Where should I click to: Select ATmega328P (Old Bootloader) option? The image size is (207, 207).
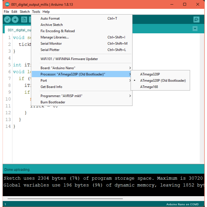pos(163,81)
